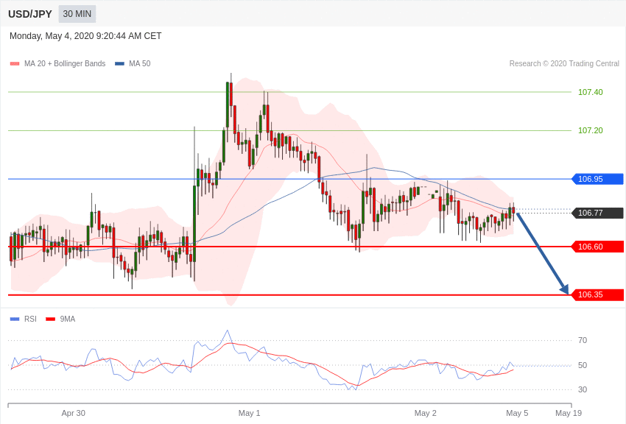Click the May 5 date axis label
Image resolution: width=626 pixels, height=424 pixels.
(517, 413)
